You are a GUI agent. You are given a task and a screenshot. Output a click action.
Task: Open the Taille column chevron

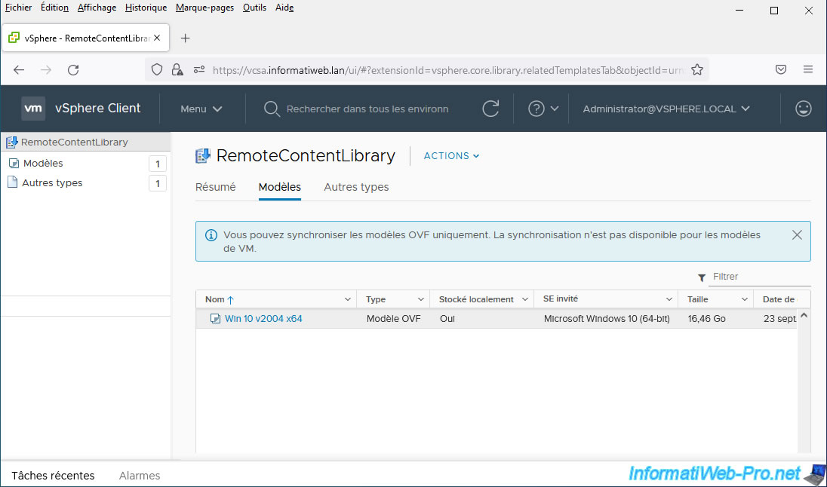click(744, 299)
